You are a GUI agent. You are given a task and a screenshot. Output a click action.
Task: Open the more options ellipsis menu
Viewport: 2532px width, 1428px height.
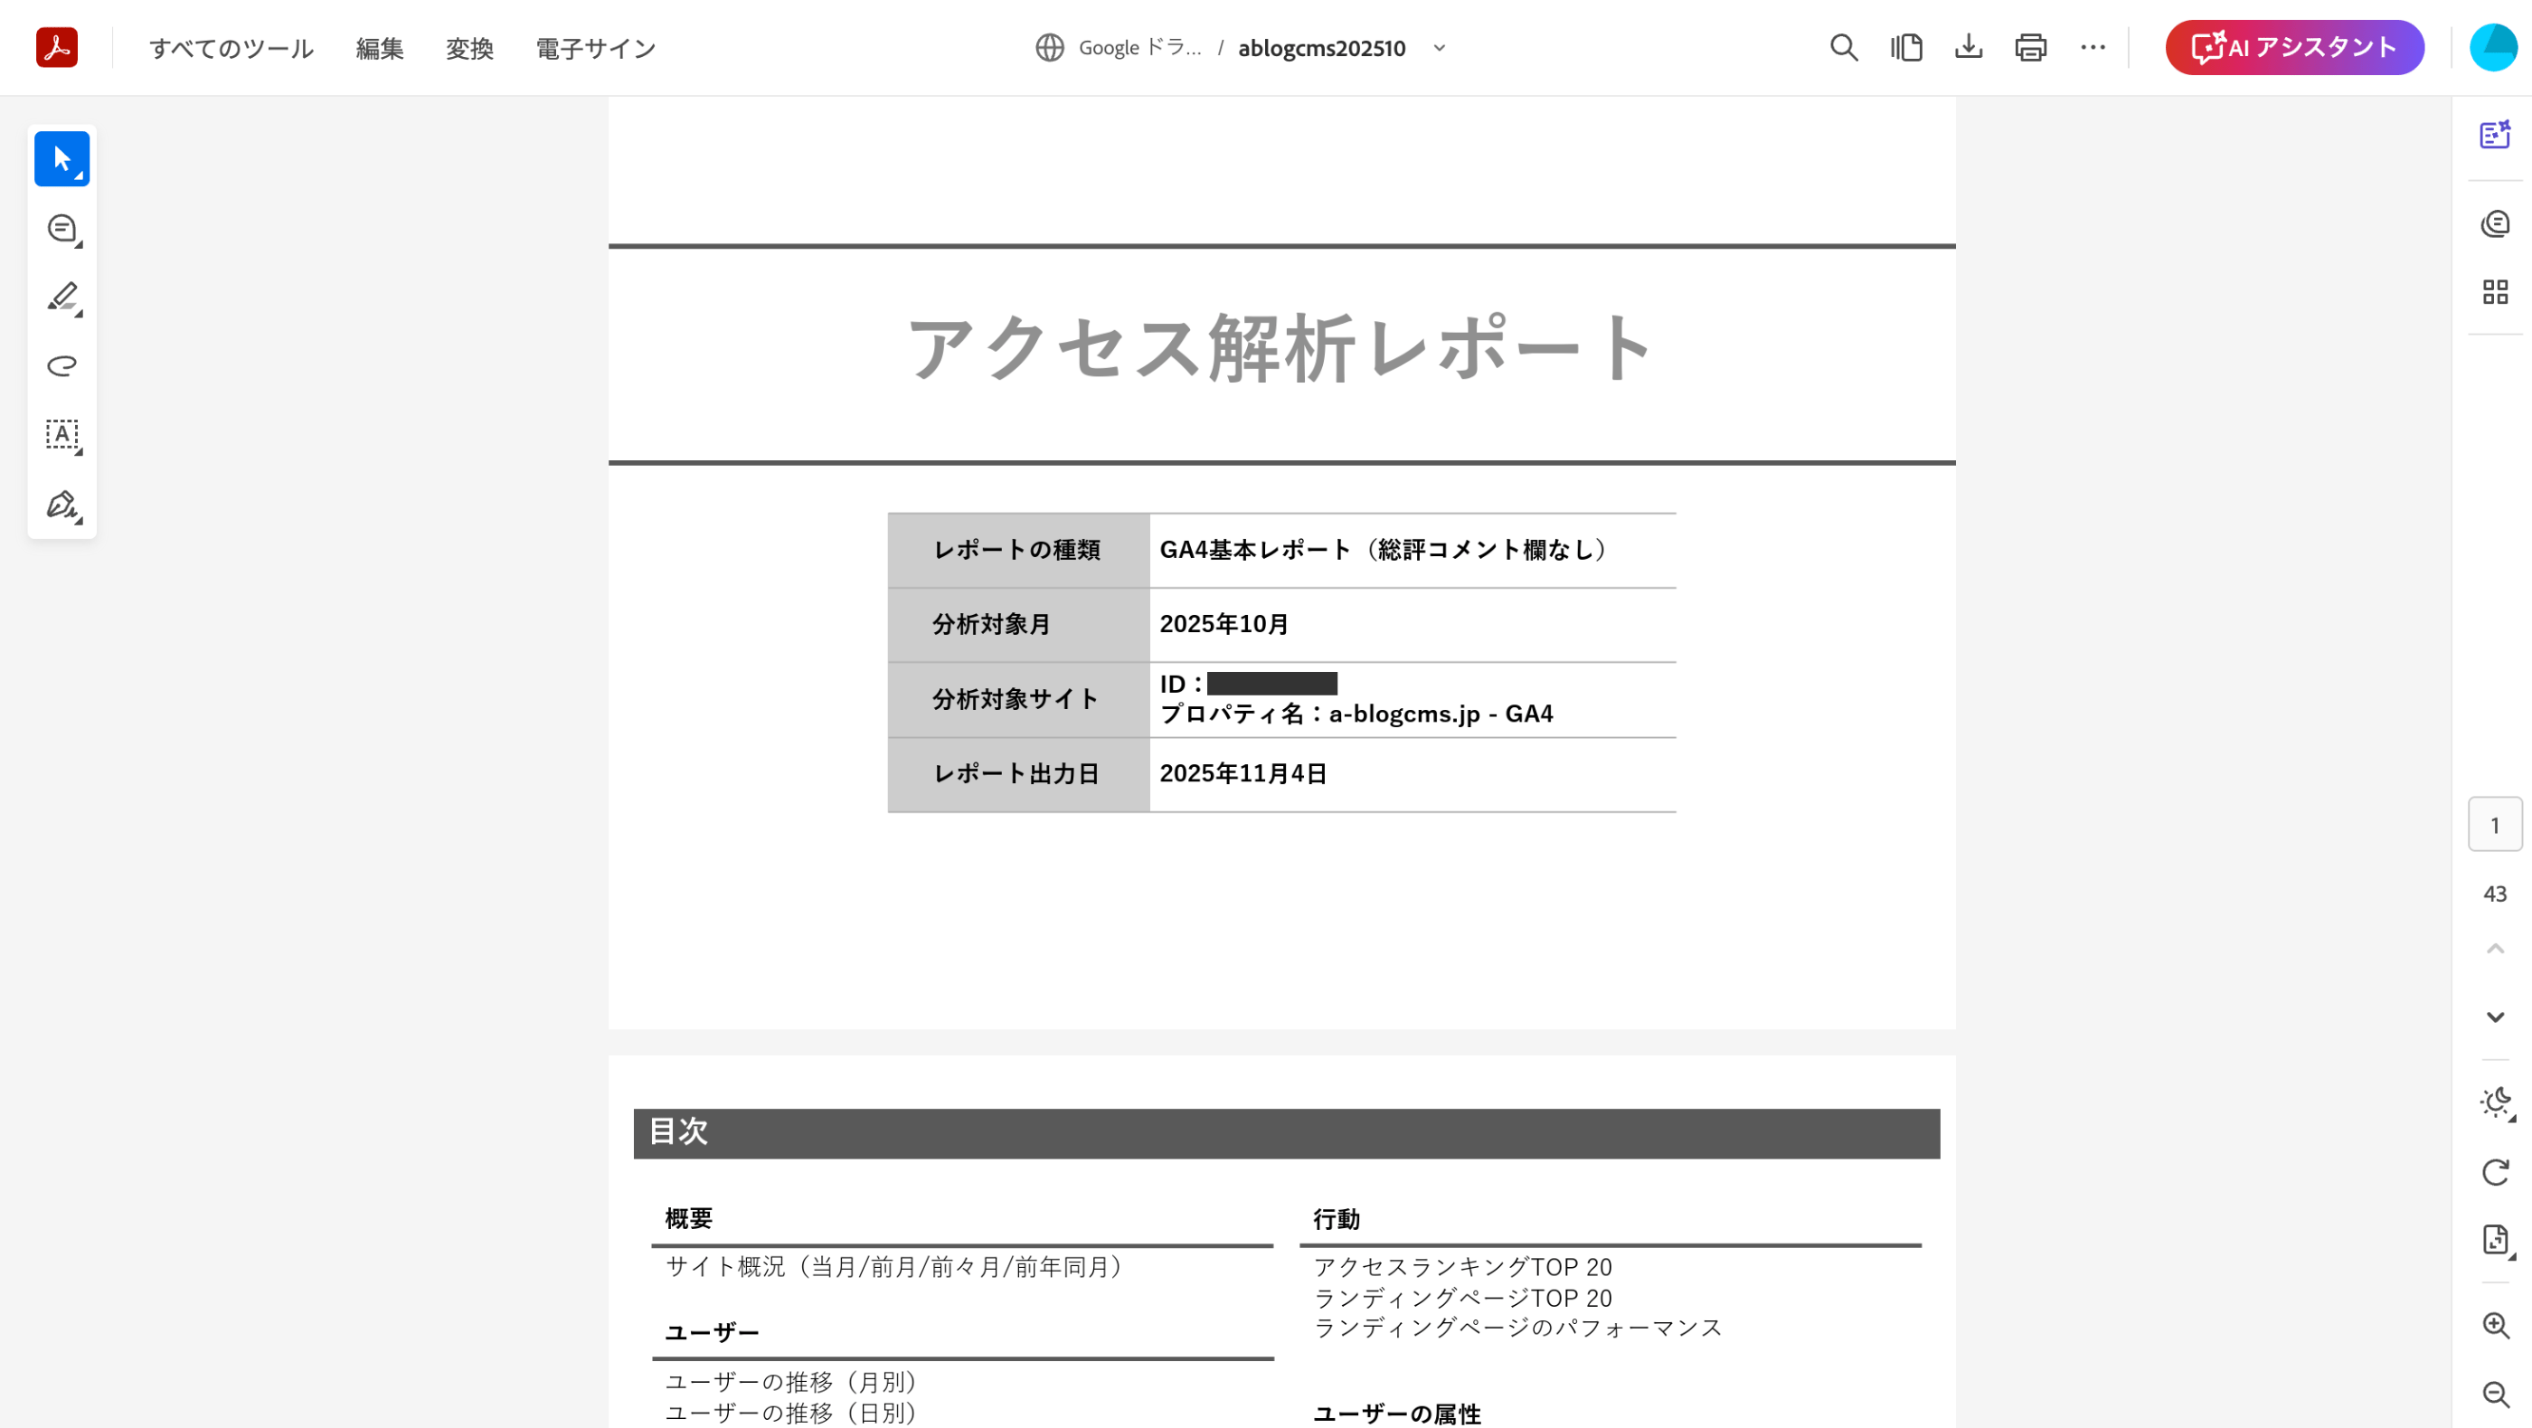click(2093, 47)
